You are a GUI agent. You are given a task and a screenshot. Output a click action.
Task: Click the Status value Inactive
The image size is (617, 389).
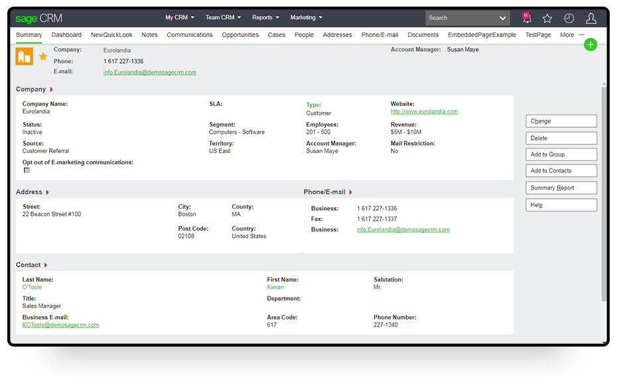point(33,132)
